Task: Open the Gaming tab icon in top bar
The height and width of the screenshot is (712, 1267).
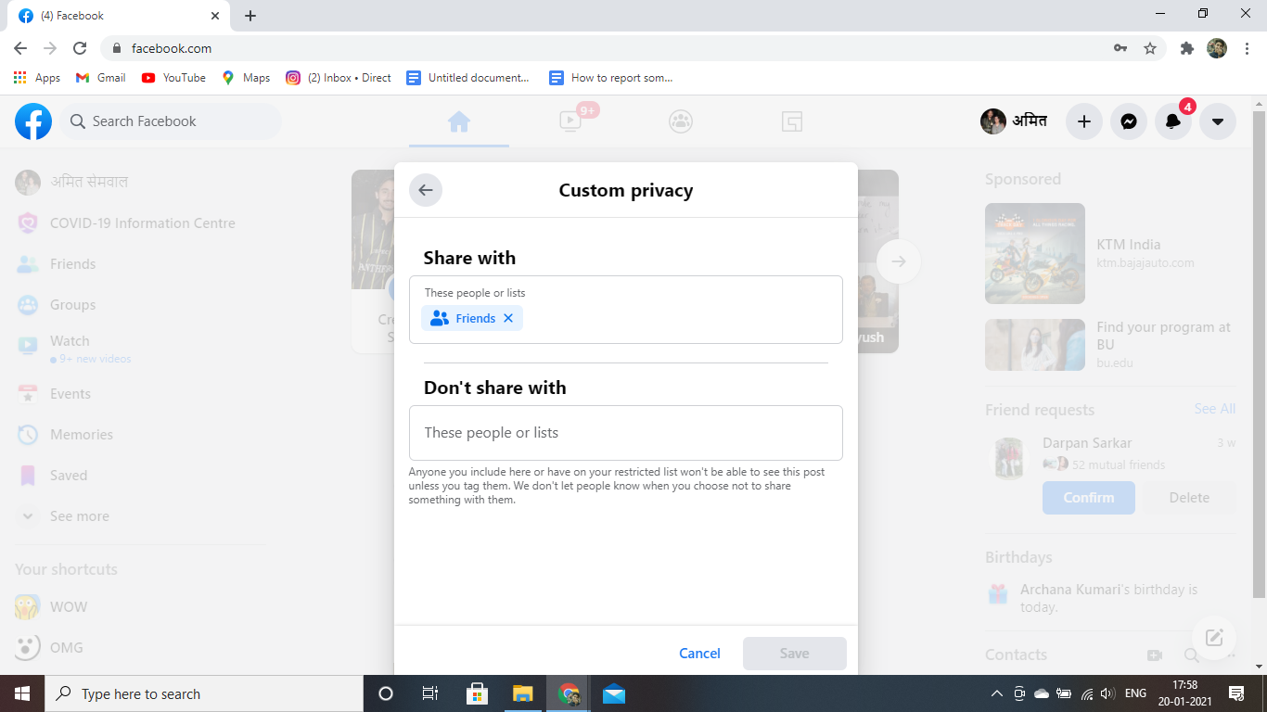Action: 791,121
